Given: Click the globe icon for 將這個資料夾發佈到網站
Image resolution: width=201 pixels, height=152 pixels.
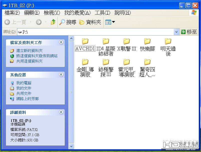Looking at the screenshot, I should tap(12, 56).
